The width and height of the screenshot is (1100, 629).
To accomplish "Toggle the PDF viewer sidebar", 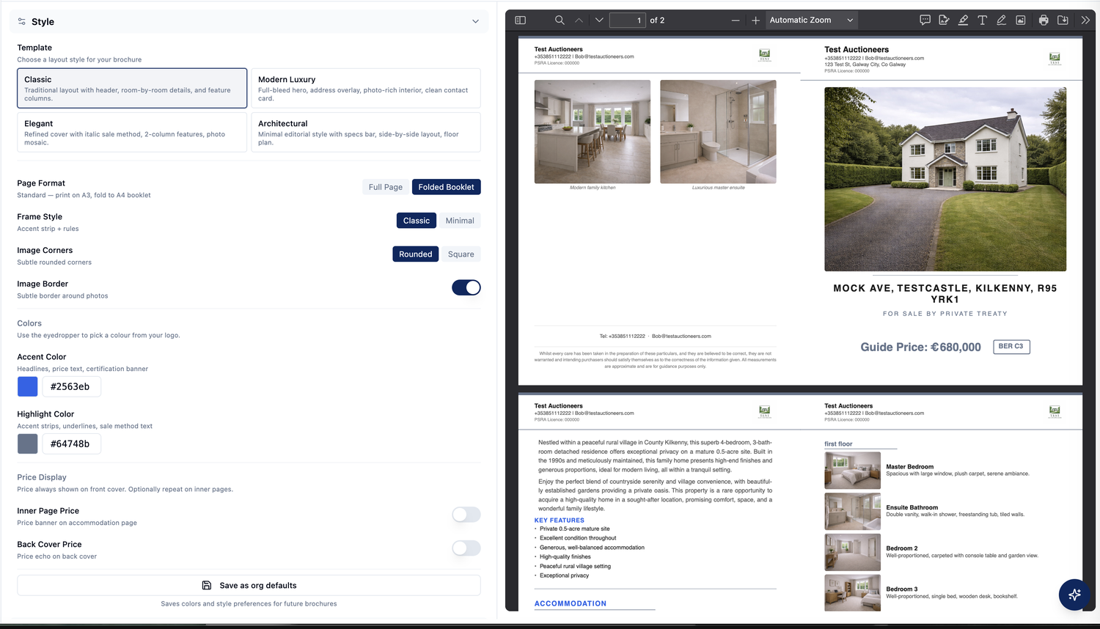I will coord(521,21).
